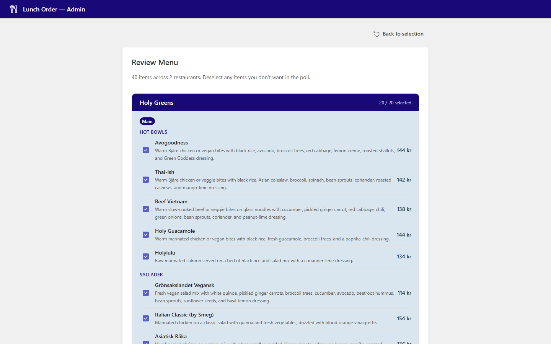The image size is (551, 344).
Task: Click the Grönsakslandet Vegansk item name
Action: (184, 285)
